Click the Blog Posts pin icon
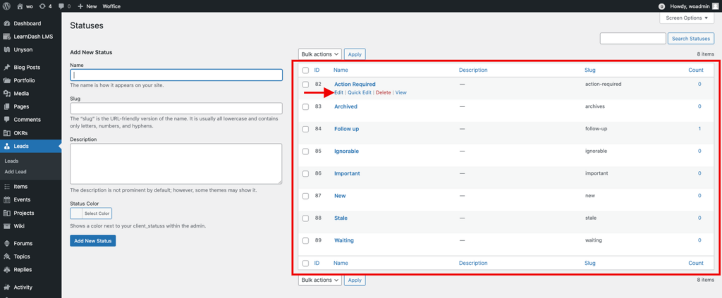The image size is (722, 298). point(6,68)
